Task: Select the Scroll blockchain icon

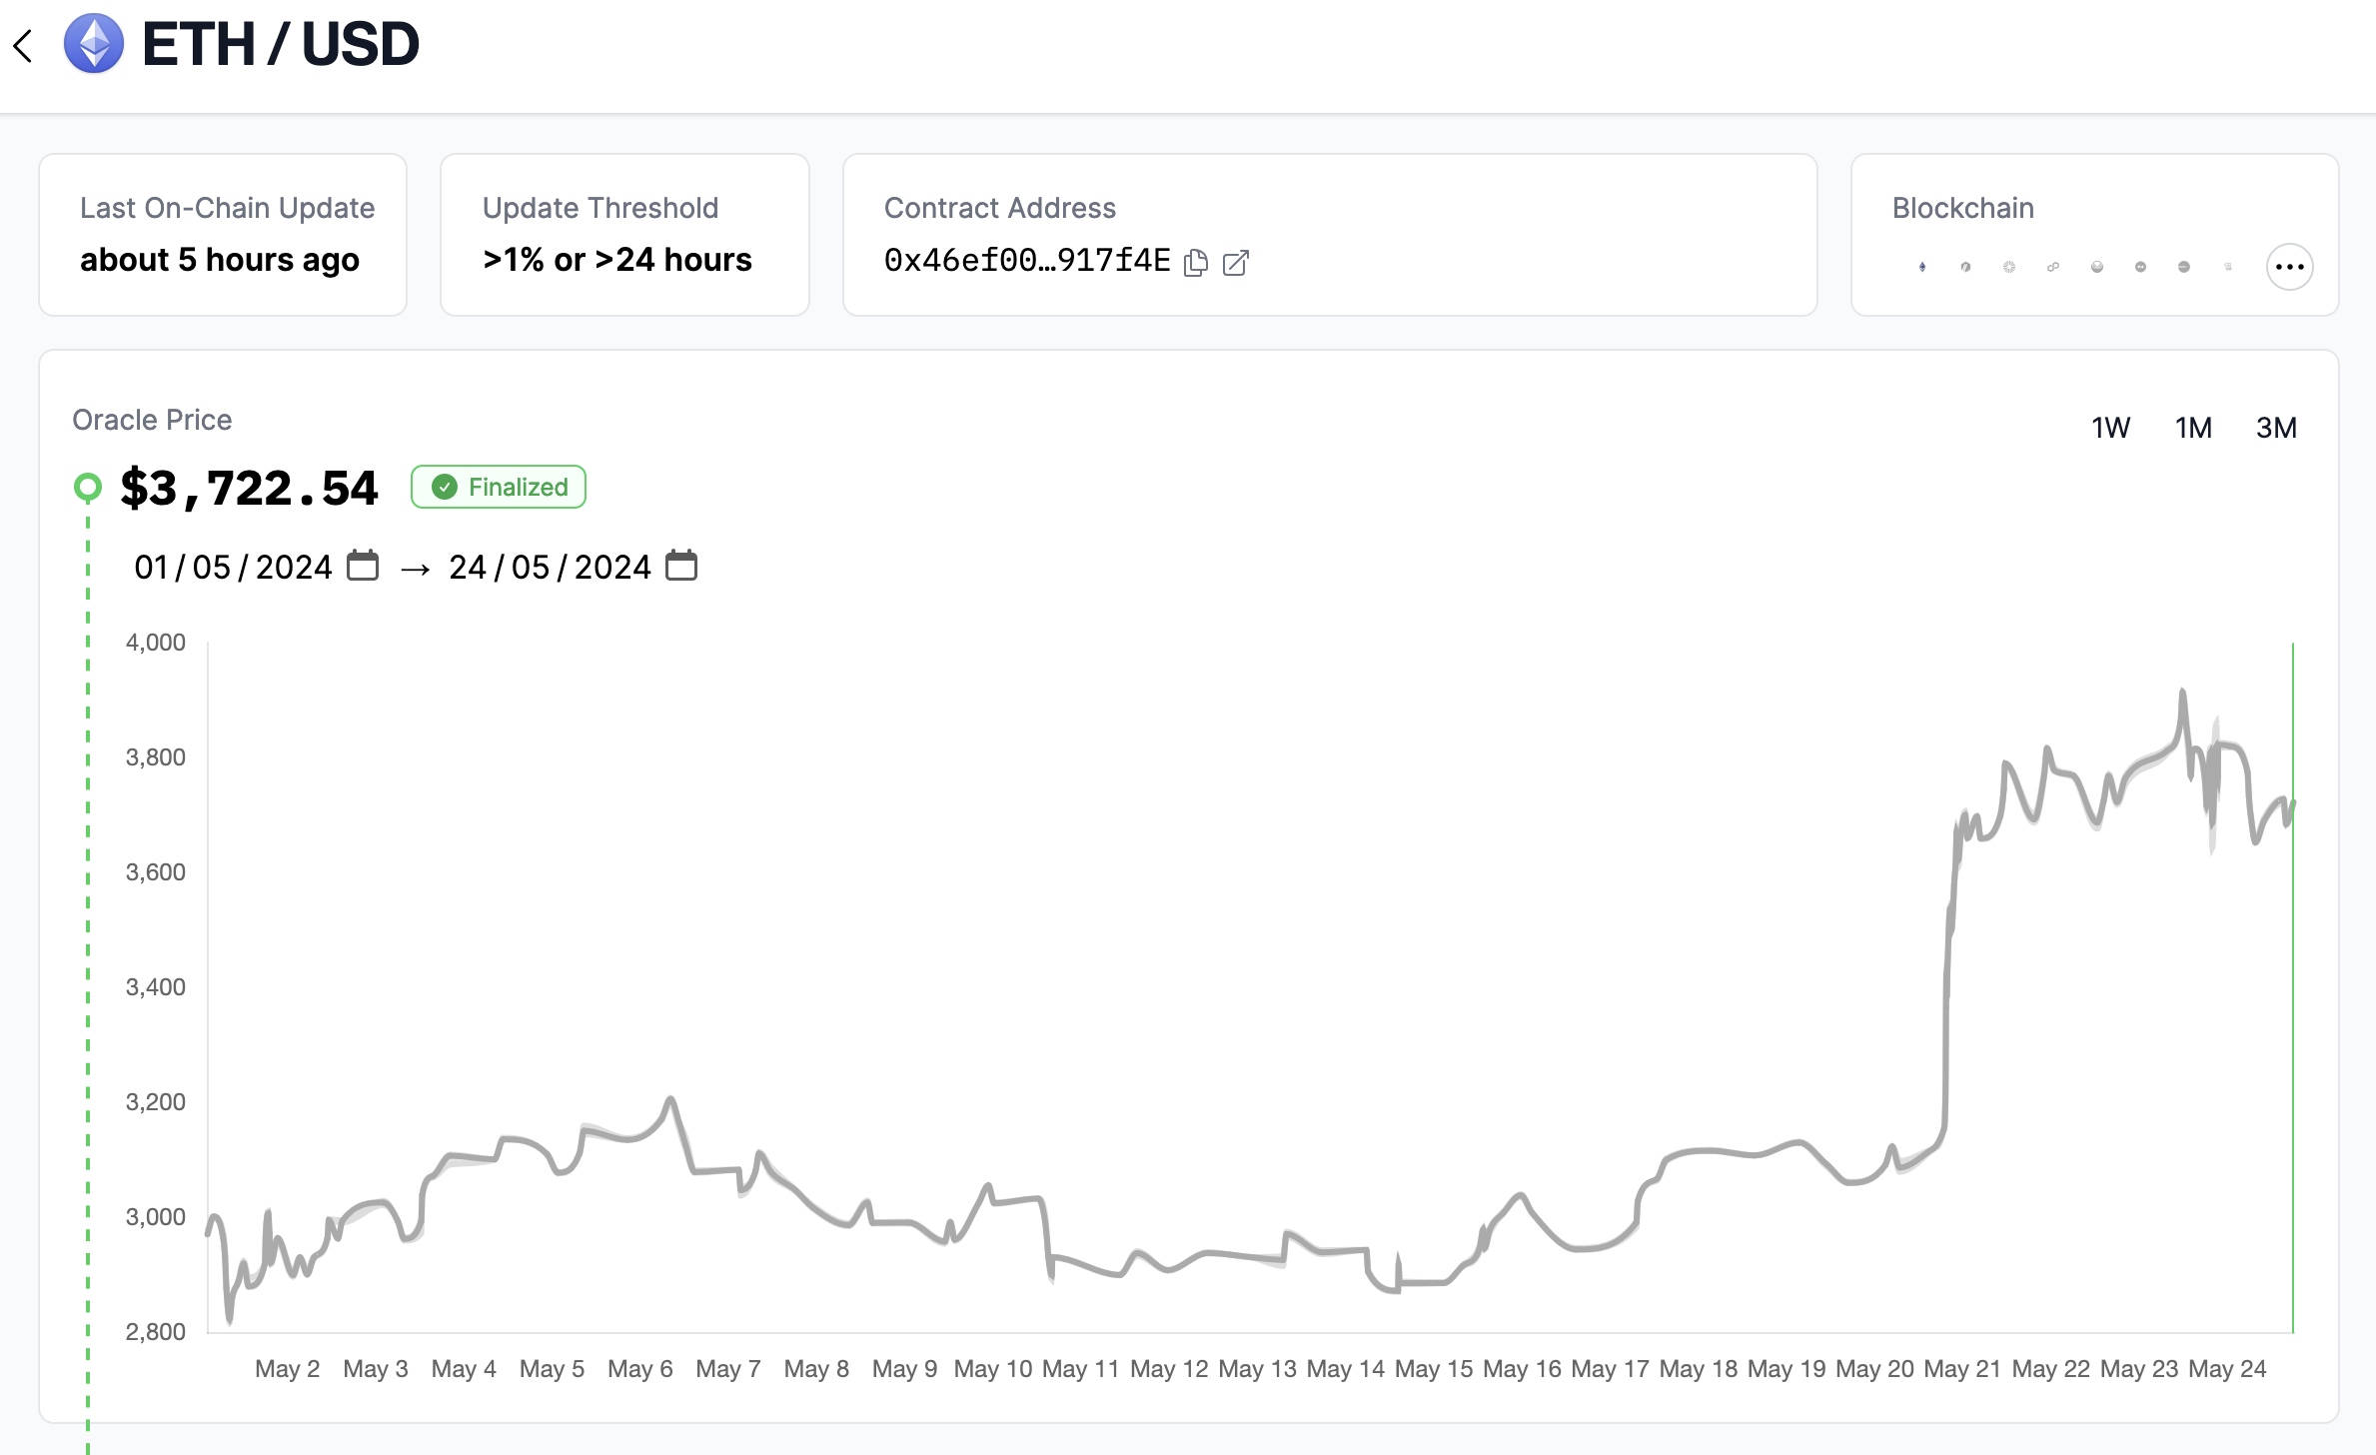Action: tap(2227, 267)
